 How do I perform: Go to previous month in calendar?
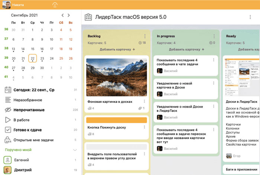point(62,15)
